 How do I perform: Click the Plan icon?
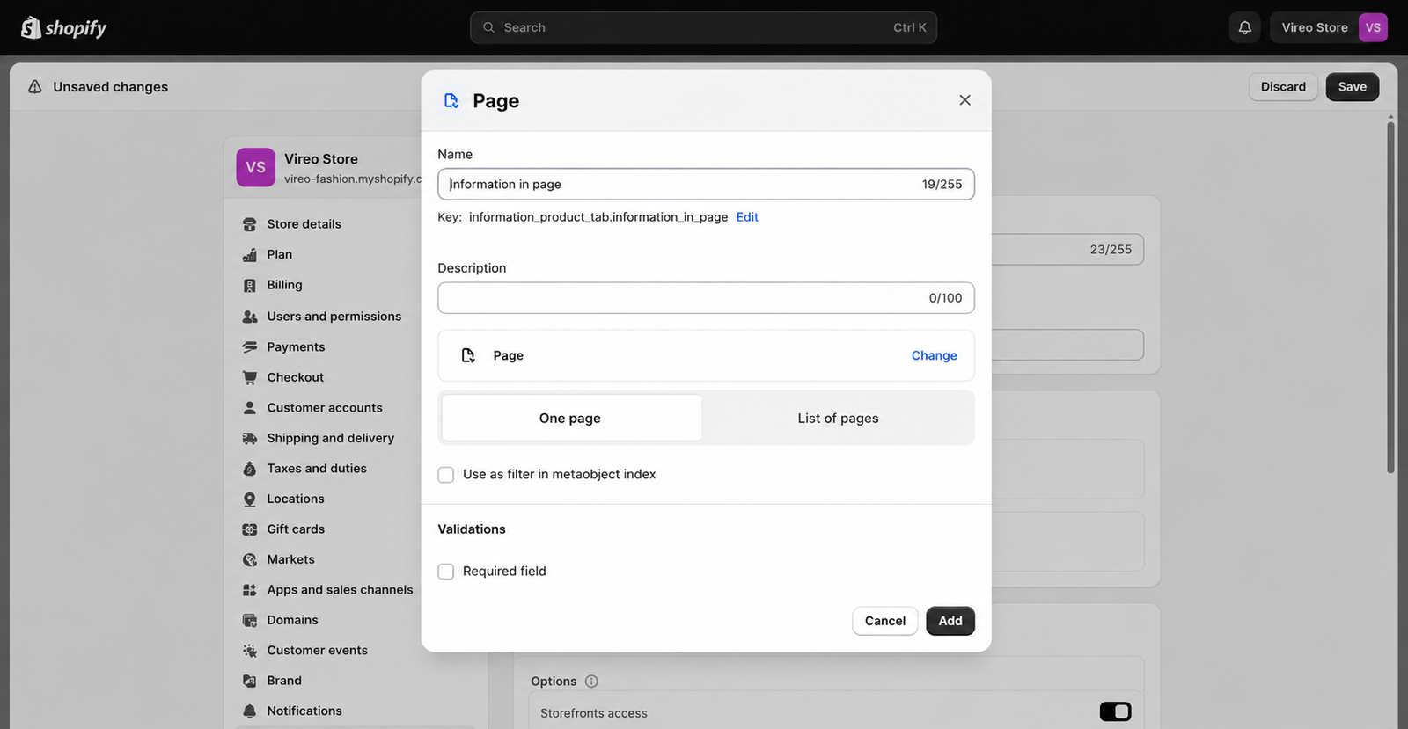tap(249, 255)
